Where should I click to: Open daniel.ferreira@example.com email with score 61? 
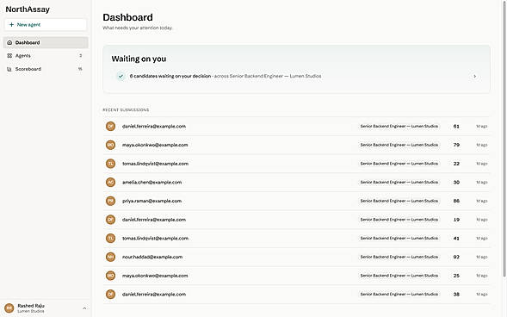pyautogui.click(x=154, y=126)
